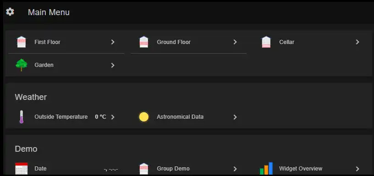Click the Main Menu title

(49, 12)
